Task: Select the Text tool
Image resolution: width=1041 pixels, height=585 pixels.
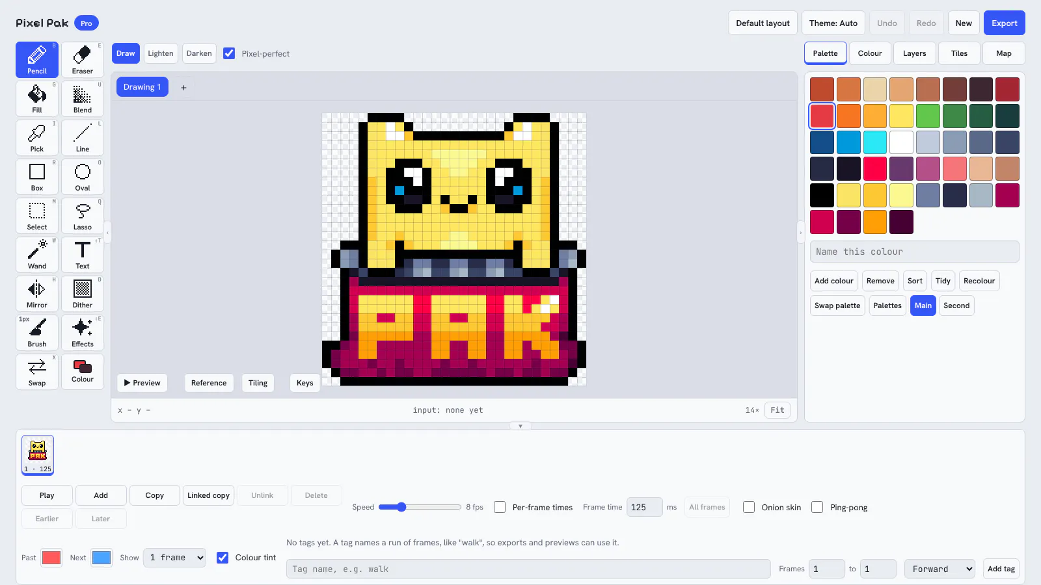Action: click(x=83, y=255)
